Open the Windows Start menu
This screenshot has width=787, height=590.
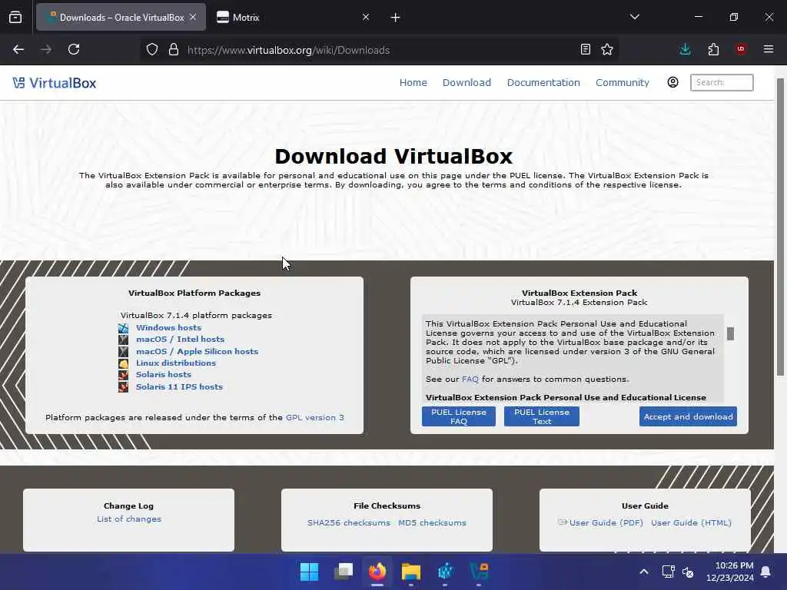[309, 572]
